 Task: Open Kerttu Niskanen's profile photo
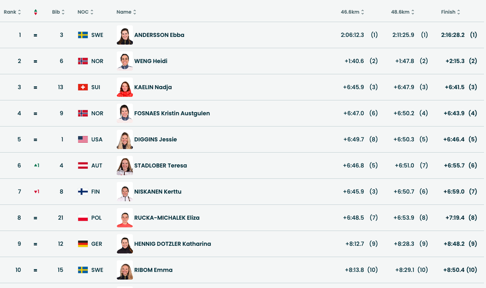tap(124, 192)
